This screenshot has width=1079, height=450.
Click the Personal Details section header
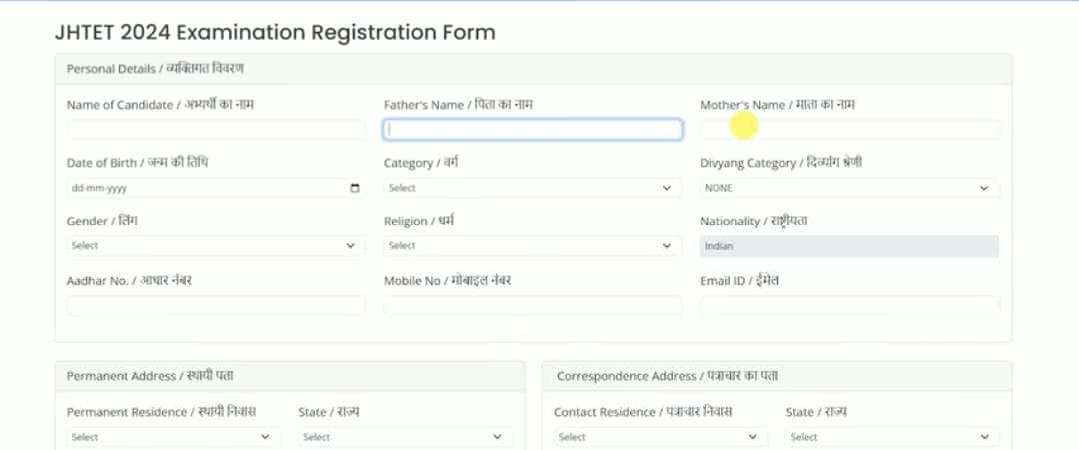pyautogui.click(x=155, y=69)
